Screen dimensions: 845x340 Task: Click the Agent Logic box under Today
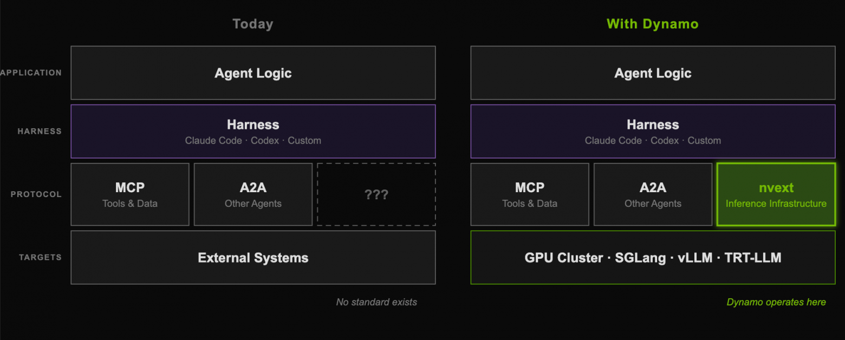pos(253,73)
